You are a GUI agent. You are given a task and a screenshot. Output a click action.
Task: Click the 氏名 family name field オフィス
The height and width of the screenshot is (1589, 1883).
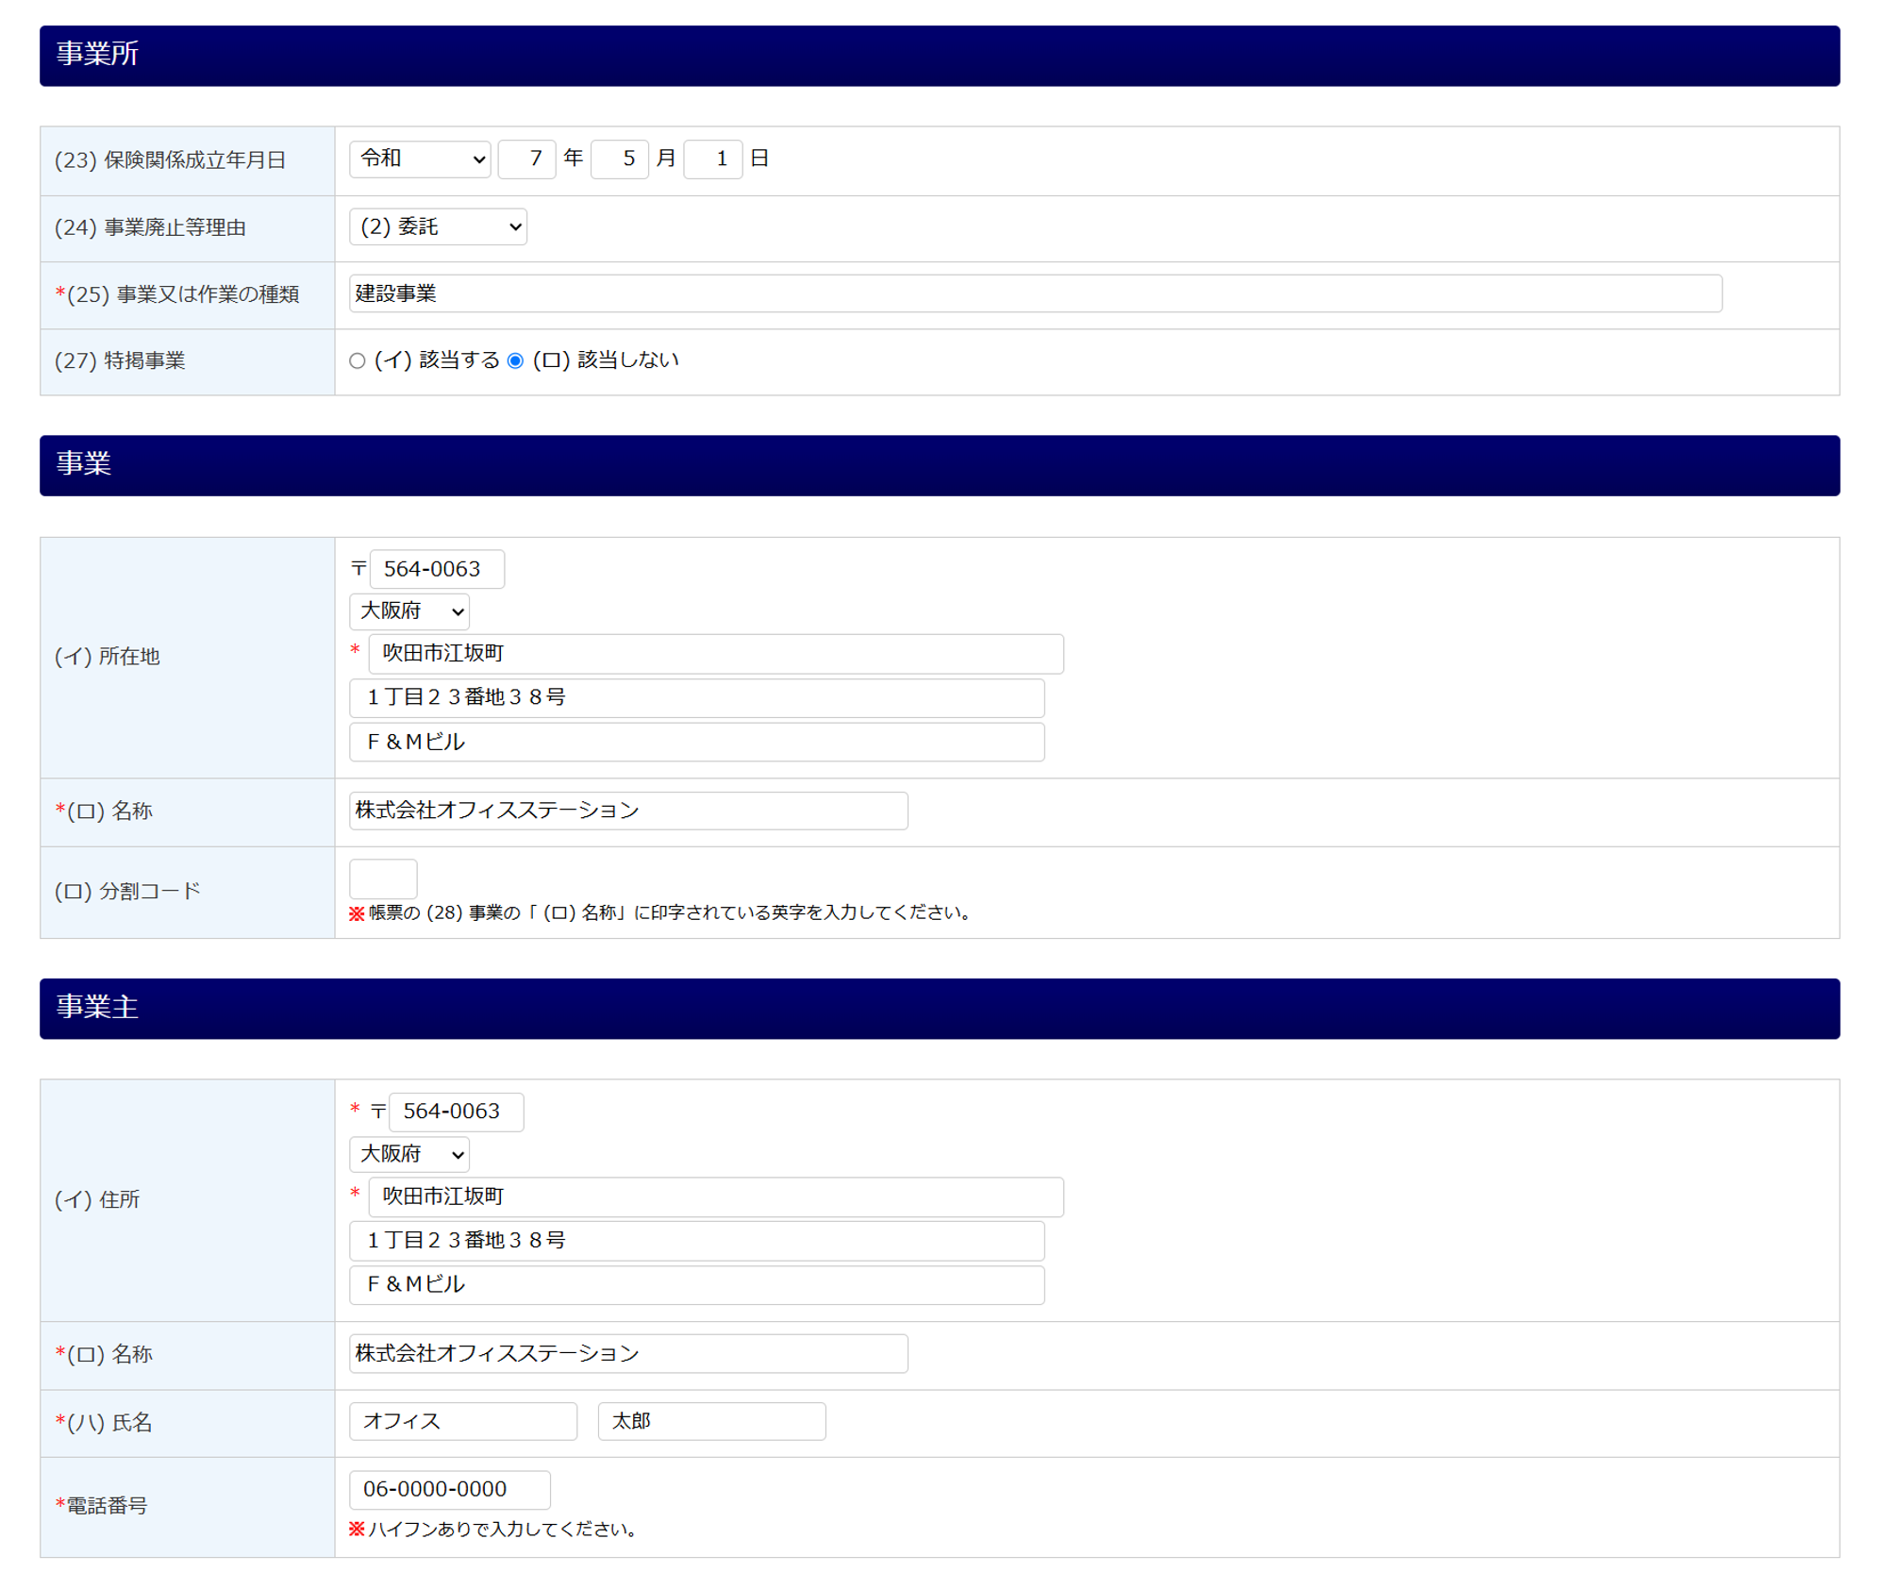[462, 1421]
